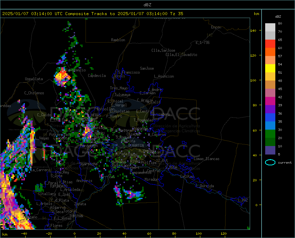Click the '100' tick on the right km axis
This screenshot has width=295, height=238.
click(253, 80)
